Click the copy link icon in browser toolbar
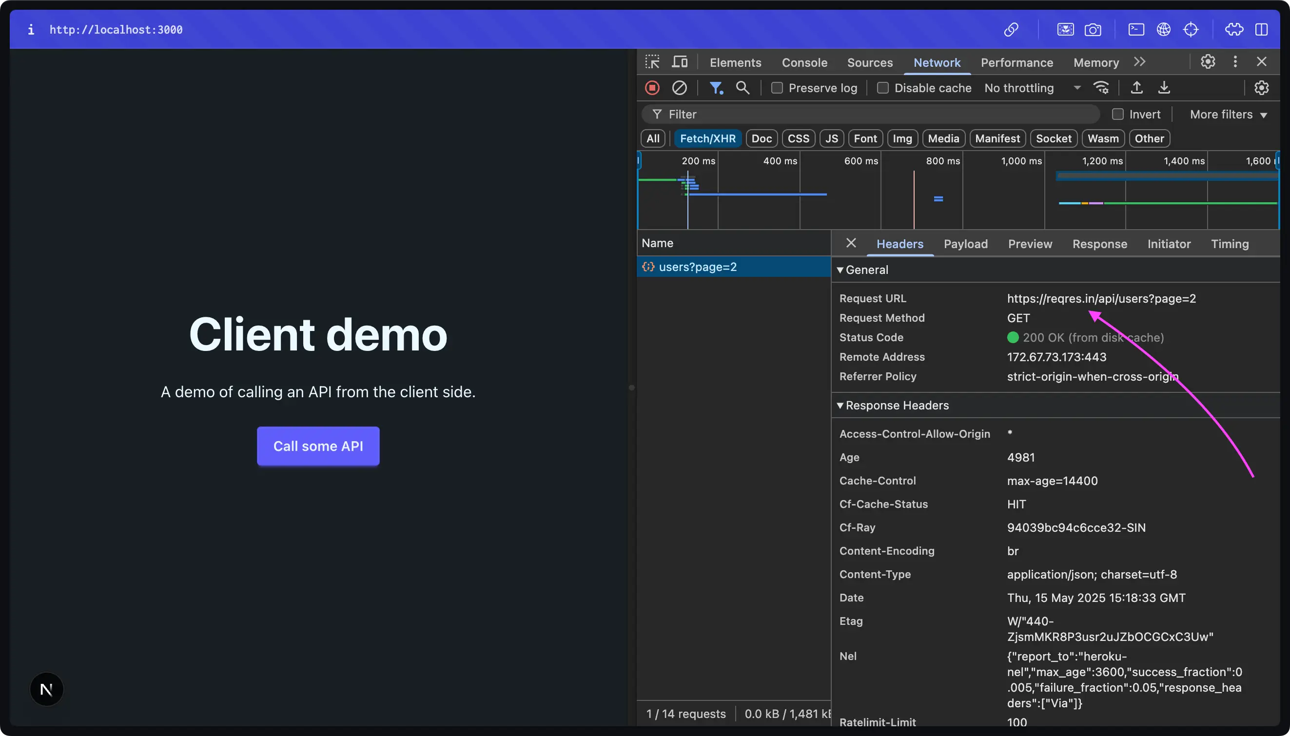 [x=1011, y=30]
